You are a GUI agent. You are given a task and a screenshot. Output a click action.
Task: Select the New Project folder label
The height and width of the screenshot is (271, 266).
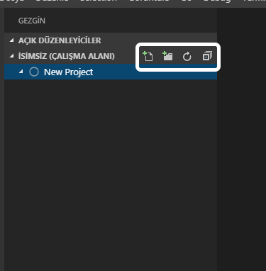68,72
